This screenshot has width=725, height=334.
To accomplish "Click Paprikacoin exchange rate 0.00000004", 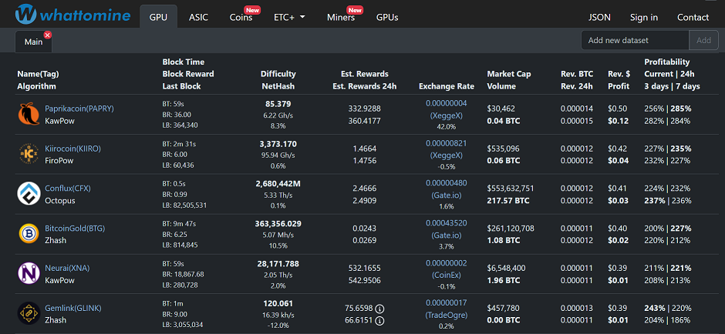I will pos(447,103).
